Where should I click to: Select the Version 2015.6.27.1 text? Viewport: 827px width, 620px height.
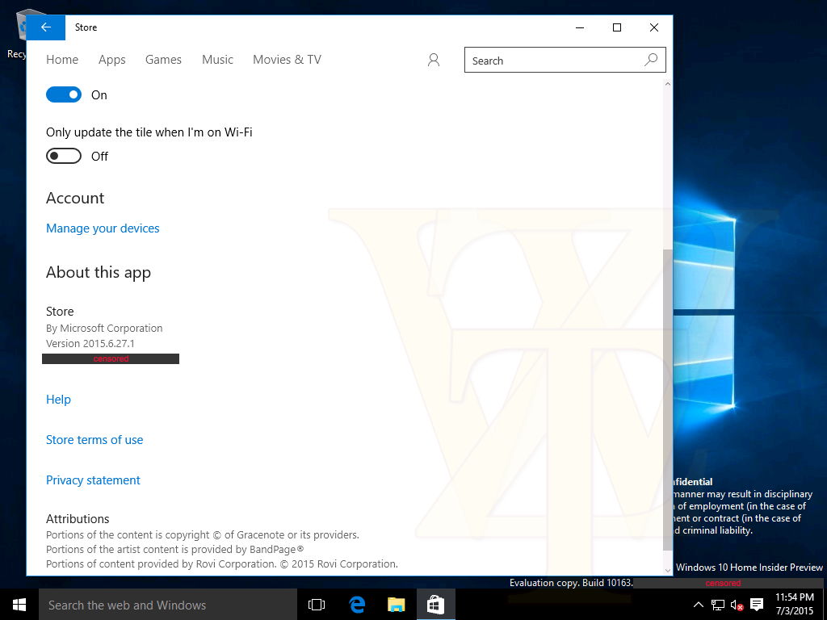(x=90, y=343)
